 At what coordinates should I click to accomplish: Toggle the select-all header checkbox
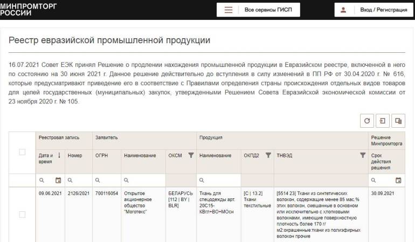[22, 152]
